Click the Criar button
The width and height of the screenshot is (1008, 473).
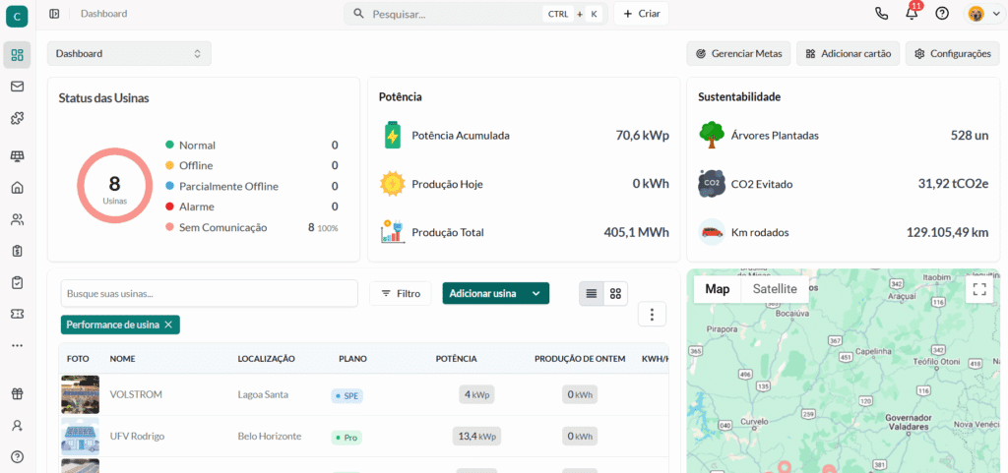pyautogui.click(x=641, y=14)
